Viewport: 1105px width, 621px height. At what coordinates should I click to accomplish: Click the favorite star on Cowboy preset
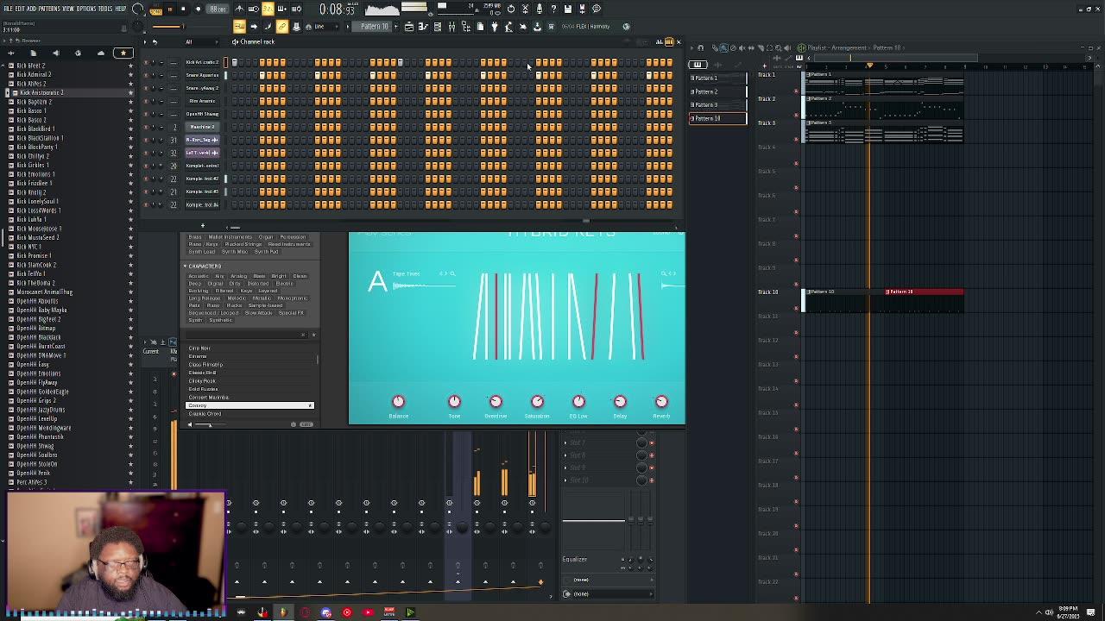[310, 405]
